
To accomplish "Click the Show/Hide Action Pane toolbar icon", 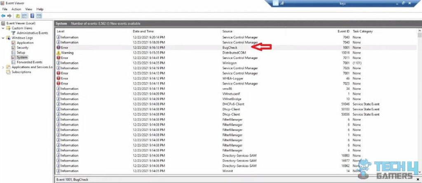I will 39,16.
